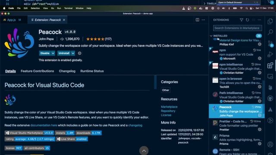This screenshot has width=276, height=155.
Task: Select Prettier - Code formatter extension
Action: tap(237, 125)
